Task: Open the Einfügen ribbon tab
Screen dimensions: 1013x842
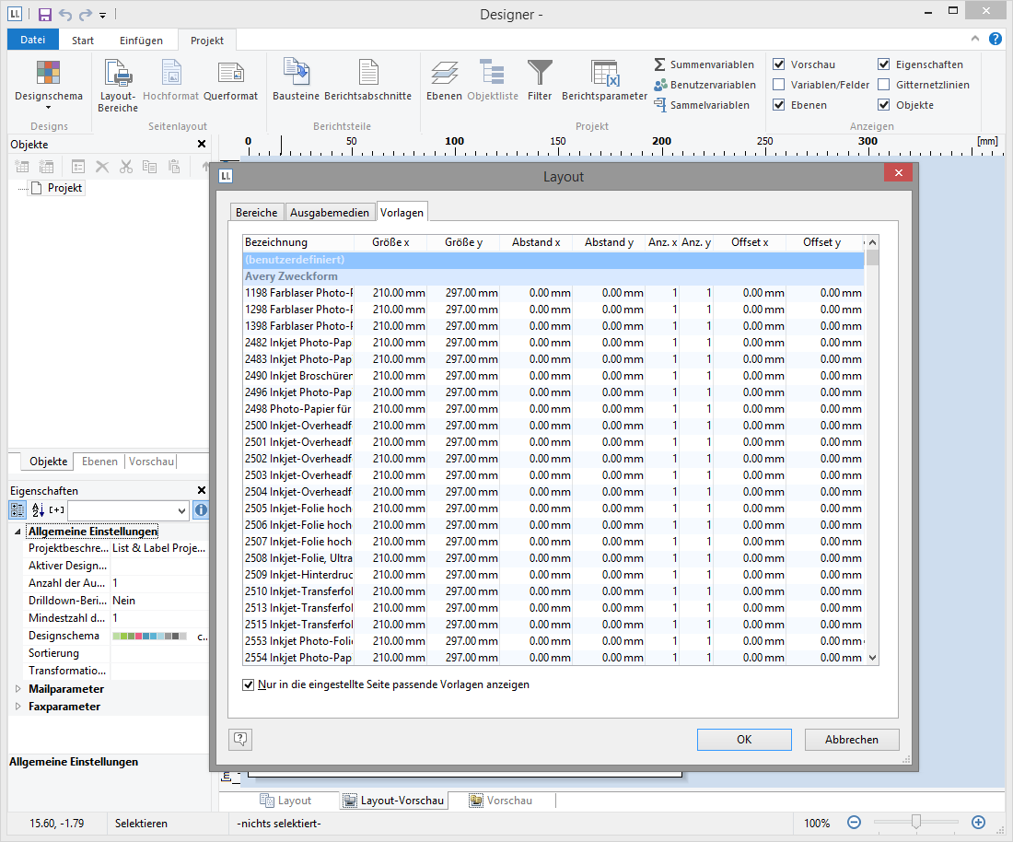Action: (141, 41)
